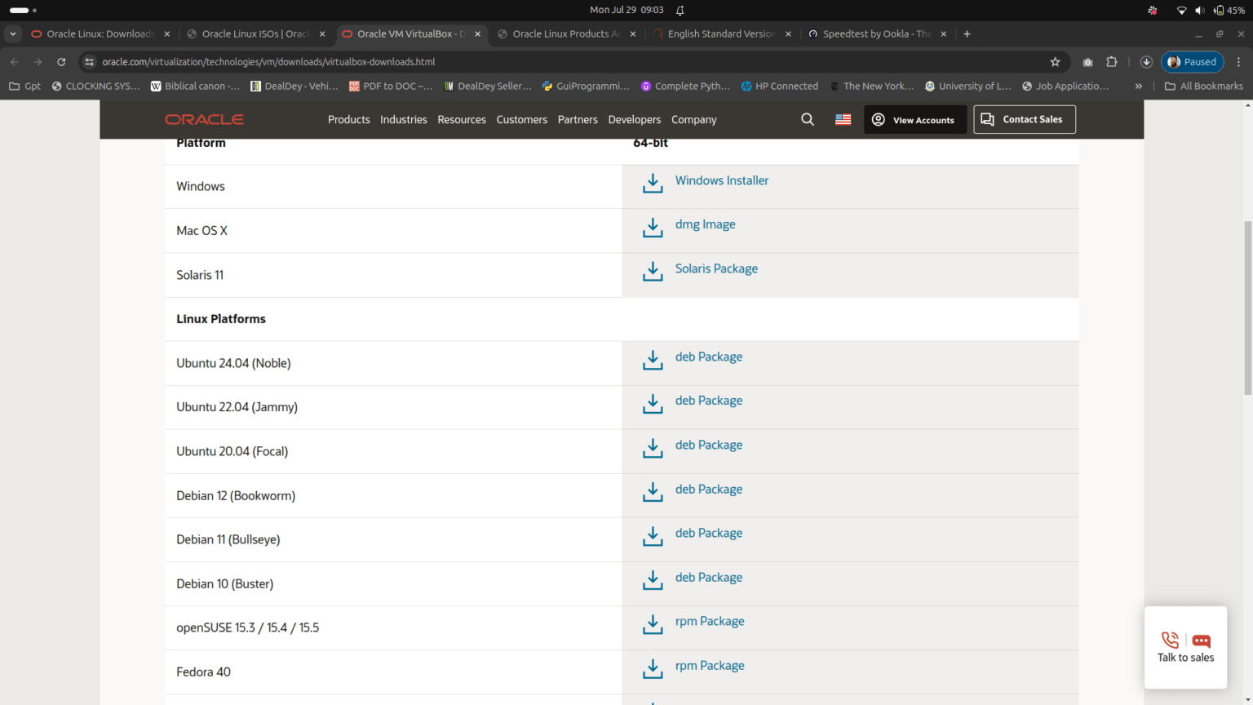Image resolution: width=1253 pixels, height=705 pixels.
Task: Open the Developers menu on the Oracle navbar
Action: pos(635,119)
